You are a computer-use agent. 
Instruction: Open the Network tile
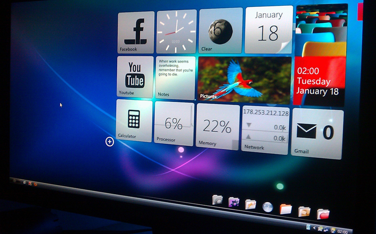[x=265, y=131]
